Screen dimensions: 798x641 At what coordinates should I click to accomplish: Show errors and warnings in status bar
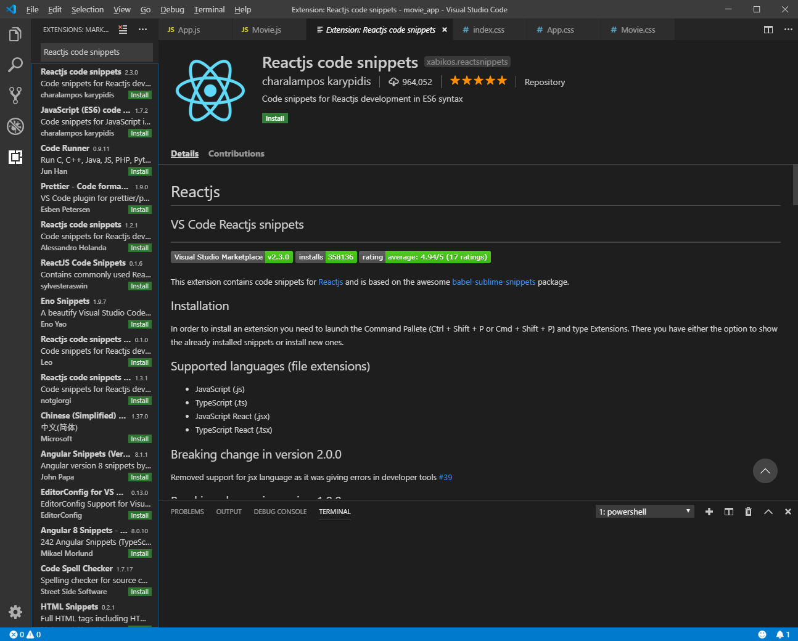25,634
